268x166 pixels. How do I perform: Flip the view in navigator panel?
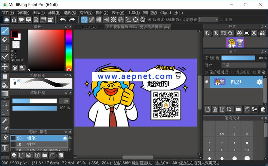coord(263,33)
